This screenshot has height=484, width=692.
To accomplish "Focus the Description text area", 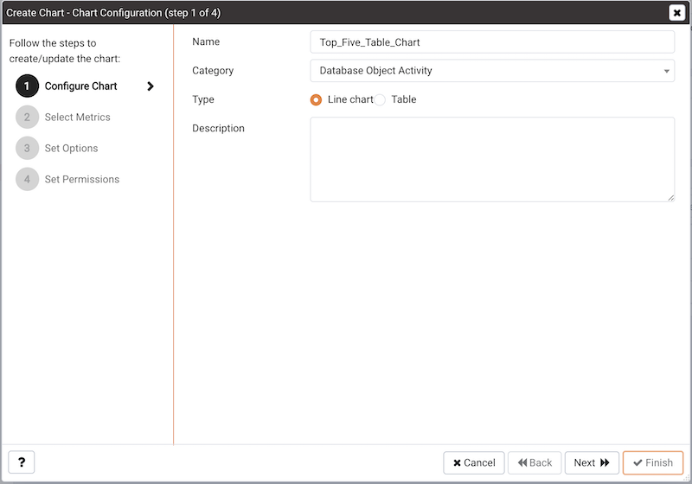I will (x=492, y=159).
